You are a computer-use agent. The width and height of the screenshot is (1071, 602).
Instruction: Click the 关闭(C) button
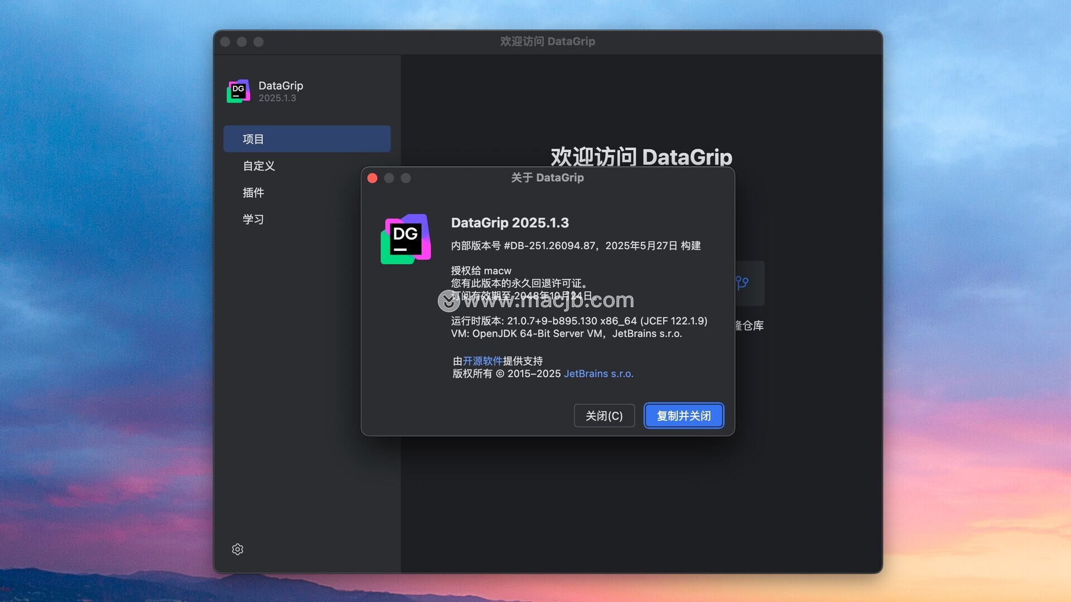point(604,416)
